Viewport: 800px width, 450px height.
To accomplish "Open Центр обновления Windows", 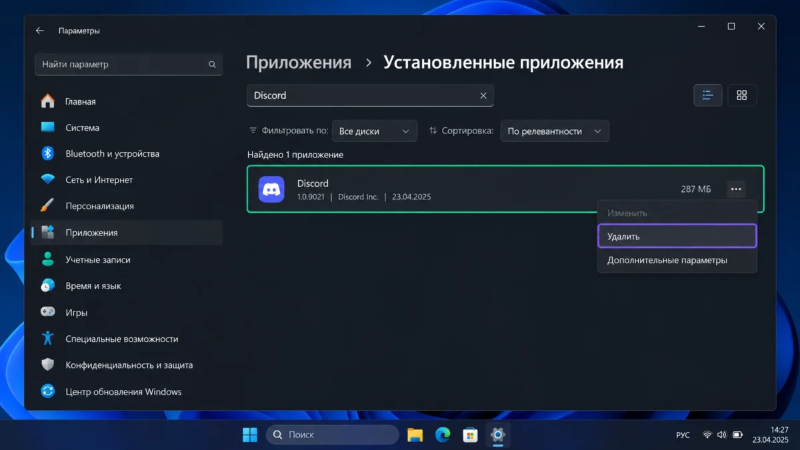I will coord(127,391).
